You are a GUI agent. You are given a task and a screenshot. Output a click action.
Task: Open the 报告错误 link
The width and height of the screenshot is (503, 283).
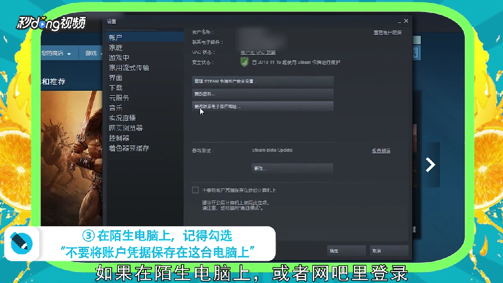pos(381,151)
